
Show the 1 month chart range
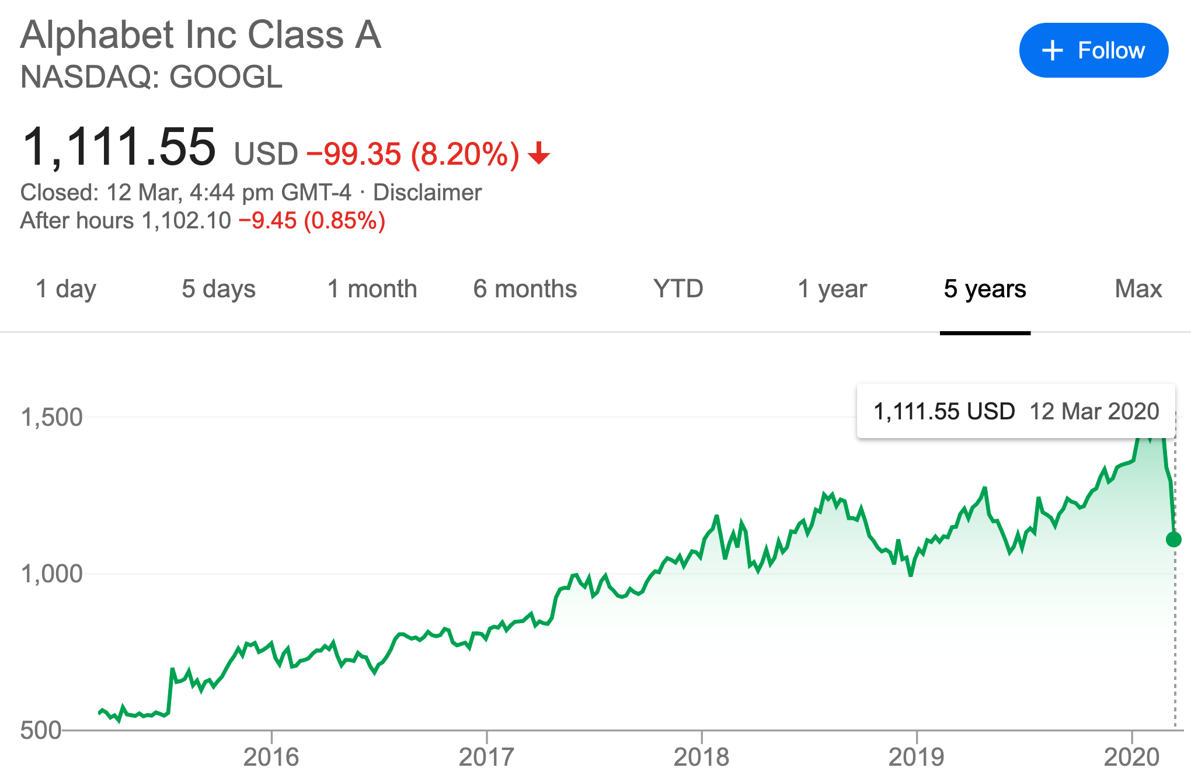(372, 289)
